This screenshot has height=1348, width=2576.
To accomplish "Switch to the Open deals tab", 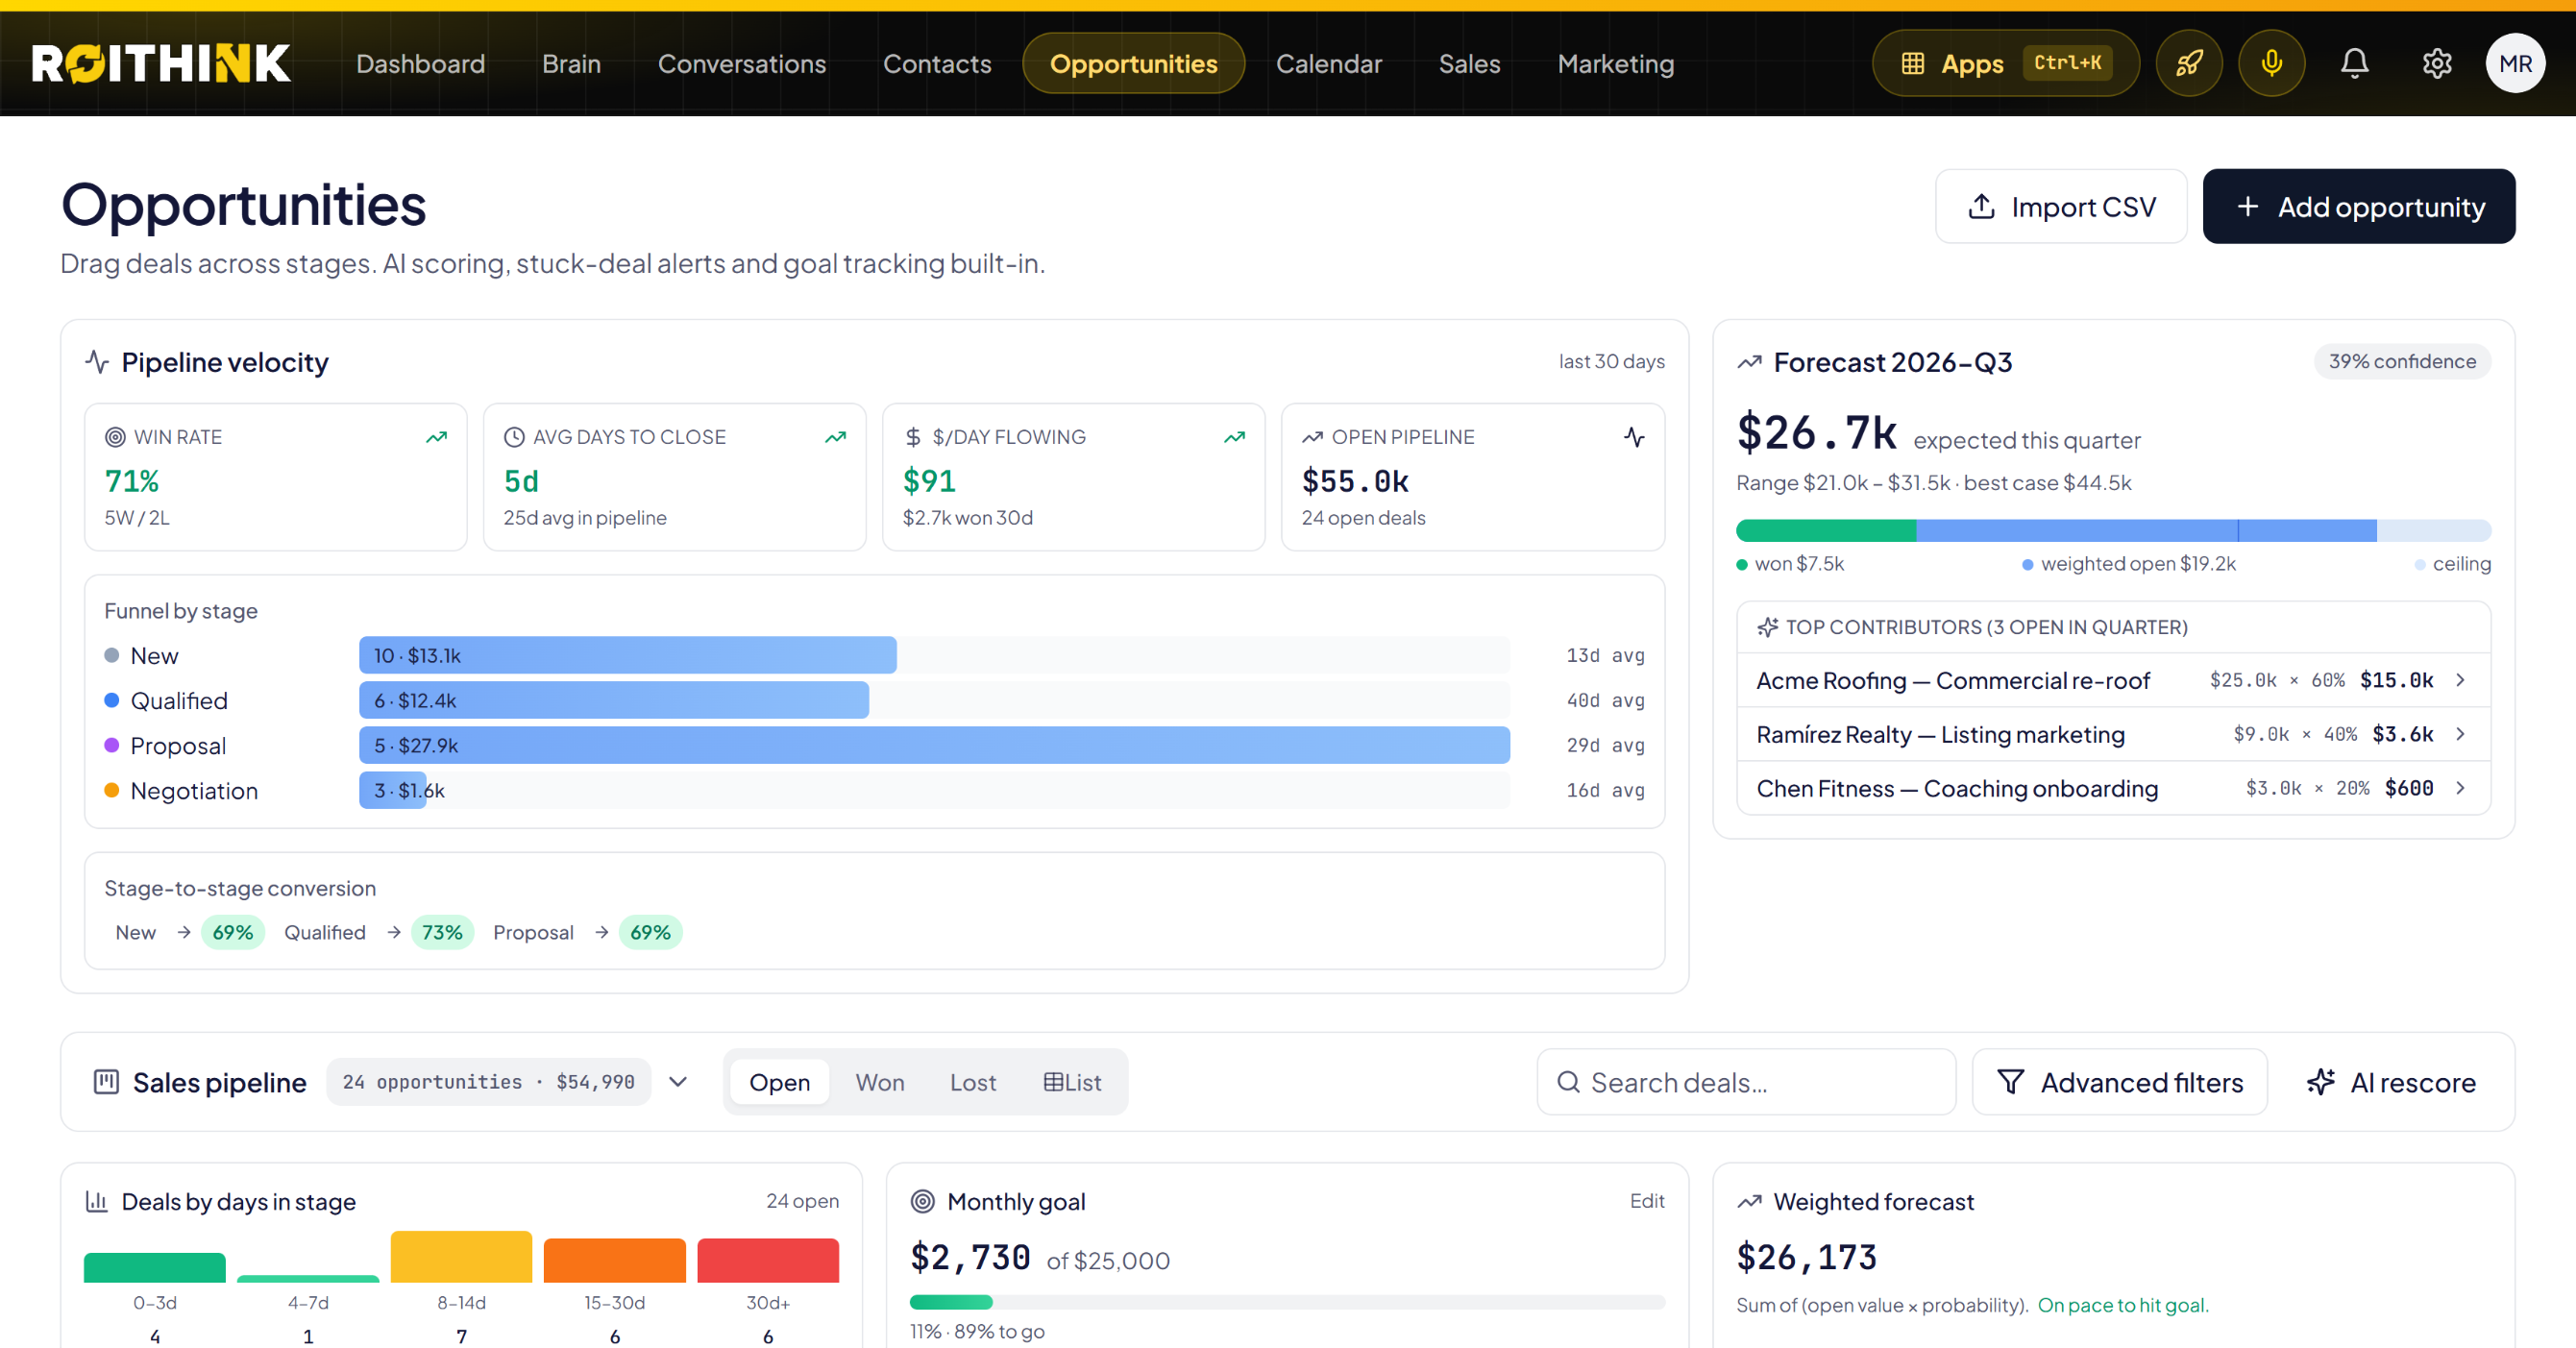I will 779,1082.
